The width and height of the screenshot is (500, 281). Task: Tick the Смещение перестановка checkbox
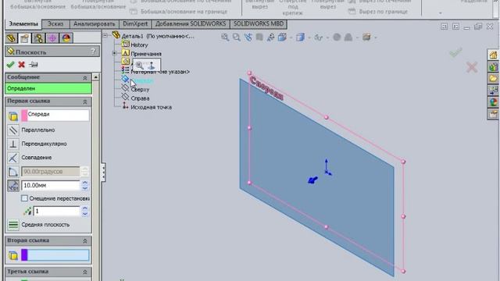[x=24, y=198]
